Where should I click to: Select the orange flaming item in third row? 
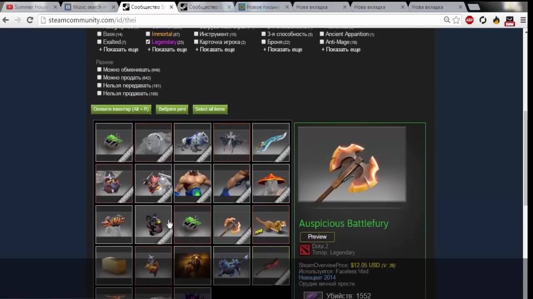114,224
